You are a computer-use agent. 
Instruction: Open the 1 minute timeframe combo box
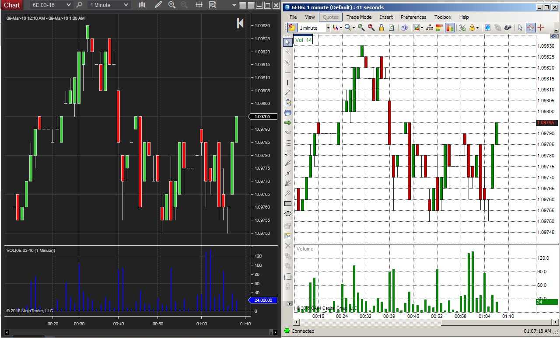pyautogui.click(x=314, y=28)
